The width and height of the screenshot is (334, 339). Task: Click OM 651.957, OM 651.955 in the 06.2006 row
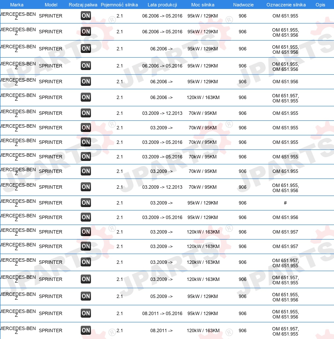click(x=285, y=98)
